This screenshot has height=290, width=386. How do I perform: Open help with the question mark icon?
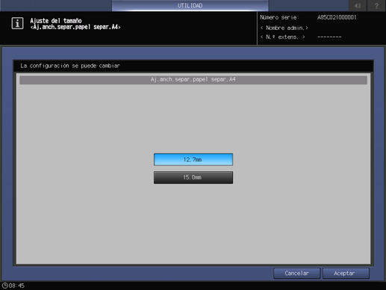(376, 5)
